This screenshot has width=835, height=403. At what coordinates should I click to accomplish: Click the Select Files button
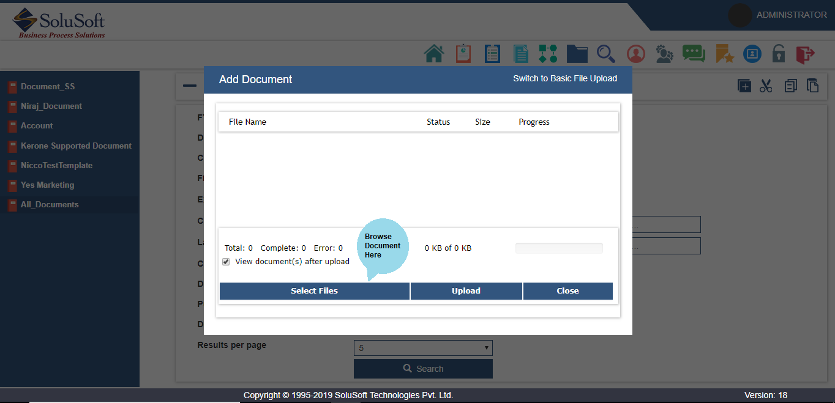click(x=314, y=291)
